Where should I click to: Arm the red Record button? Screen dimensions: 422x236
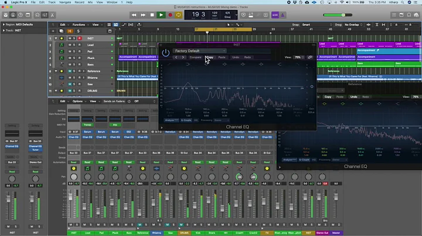pos(170,15)
